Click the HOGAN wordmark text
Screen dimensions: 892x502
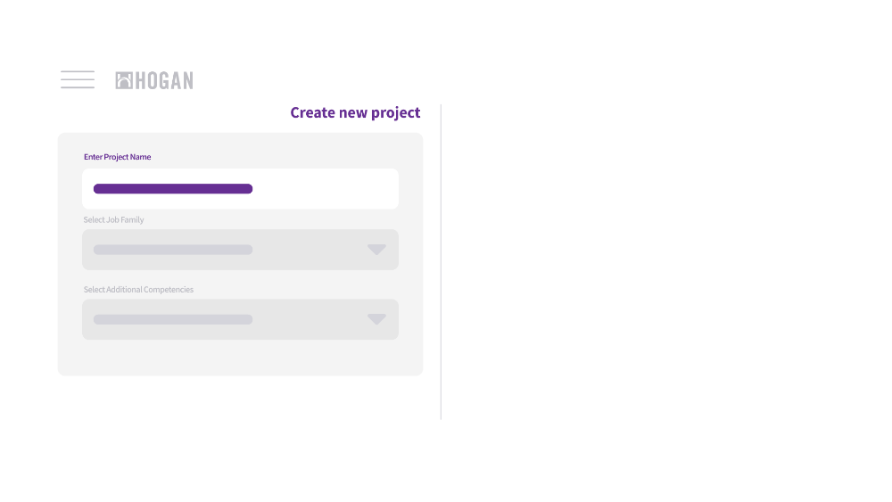(164, 81)
